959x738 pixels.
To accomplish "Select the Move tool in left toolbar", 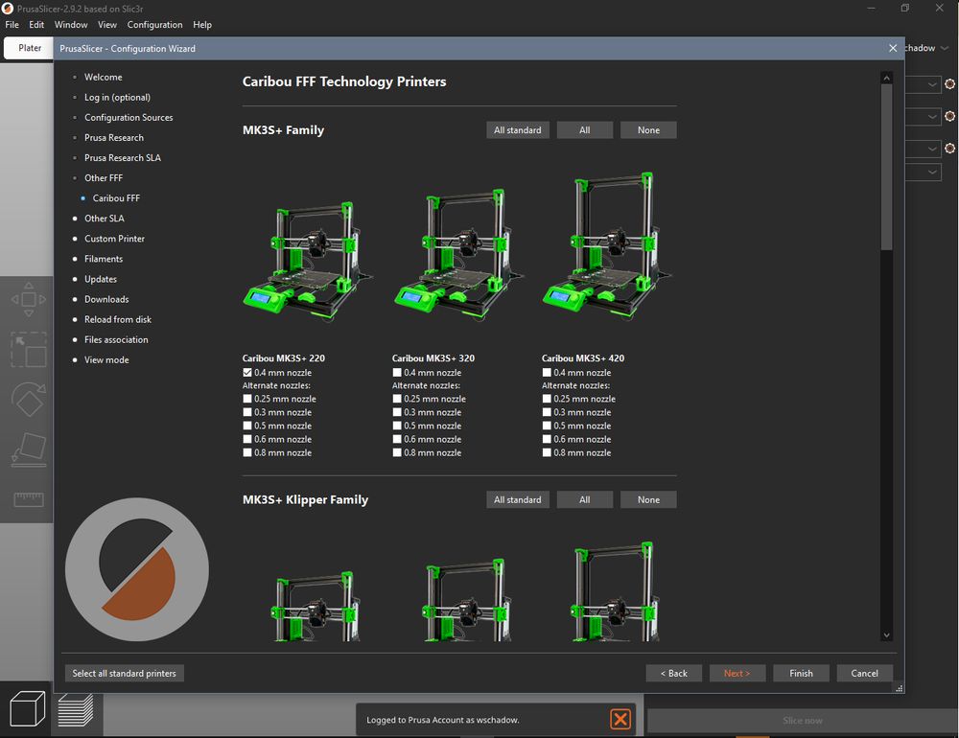I will (x=28, y=299).
